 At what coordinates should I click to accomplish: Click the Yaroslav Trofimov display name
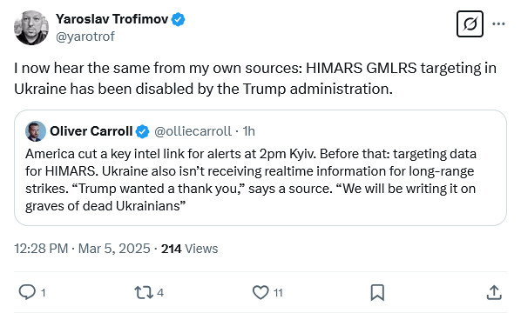(112, 19)
